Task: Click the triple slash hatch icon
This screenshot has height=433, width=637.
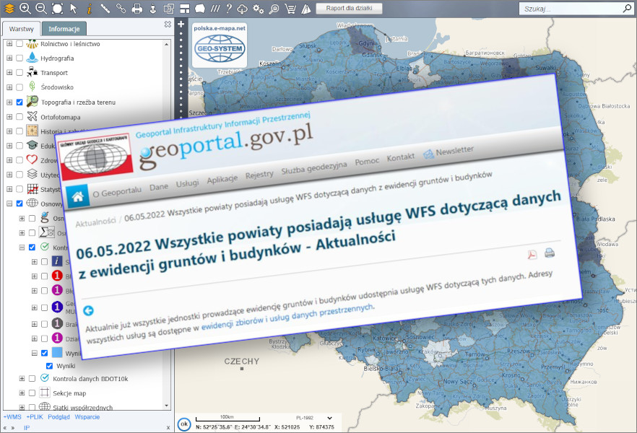Action: (215, 8)
